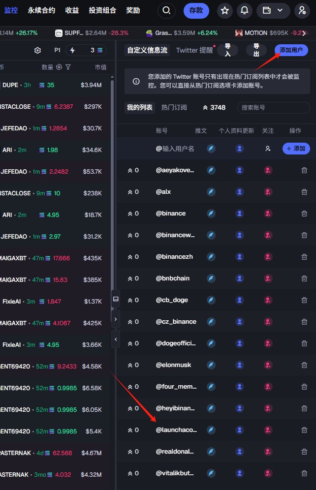This screenshot has height=490, width=316.
Task: Open the 投资组合 menu
Action: pos(102,10)
